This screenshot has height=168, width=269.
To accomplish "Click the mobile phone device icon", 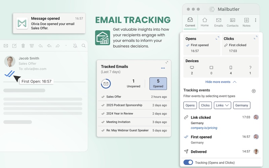I will (x=231, y=68).
